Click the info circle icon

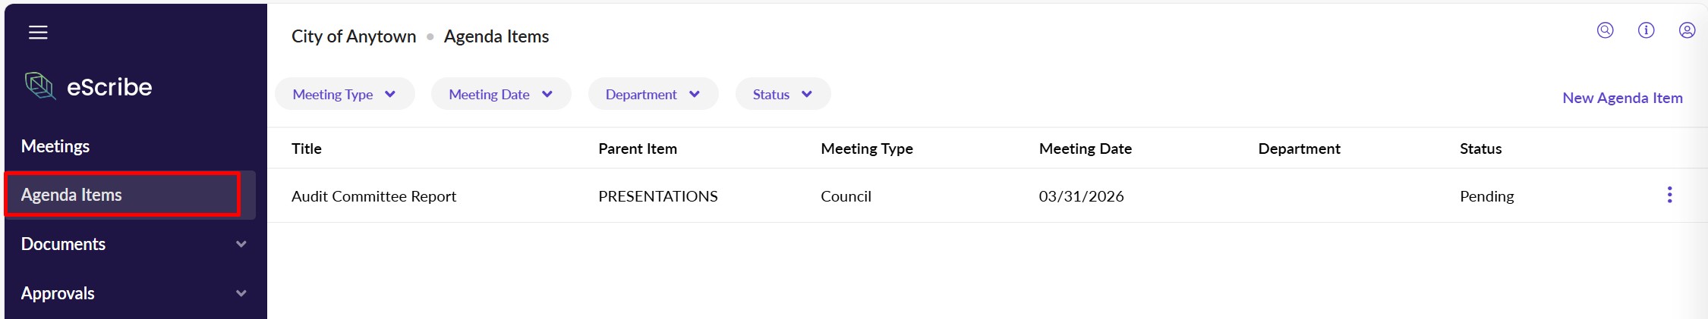tap(1646, 30)
